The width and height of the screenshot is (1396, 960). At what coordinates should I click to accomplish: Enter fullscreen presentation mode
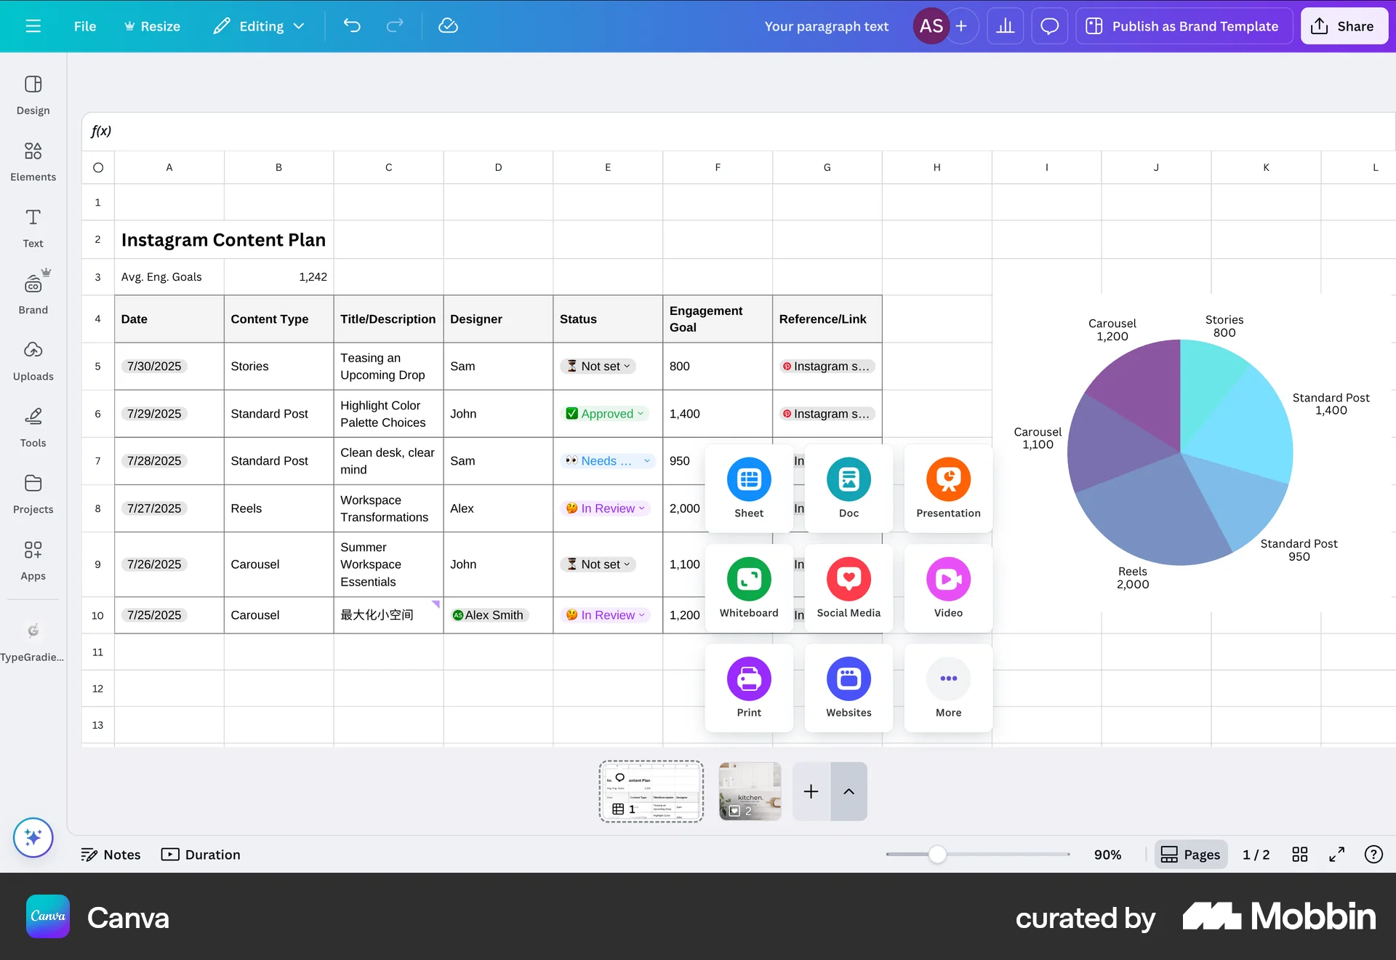1336,855
